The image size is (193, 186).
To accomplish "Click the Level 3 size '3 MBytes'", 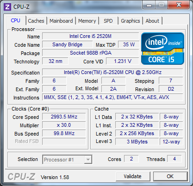I will pos(137,142).
